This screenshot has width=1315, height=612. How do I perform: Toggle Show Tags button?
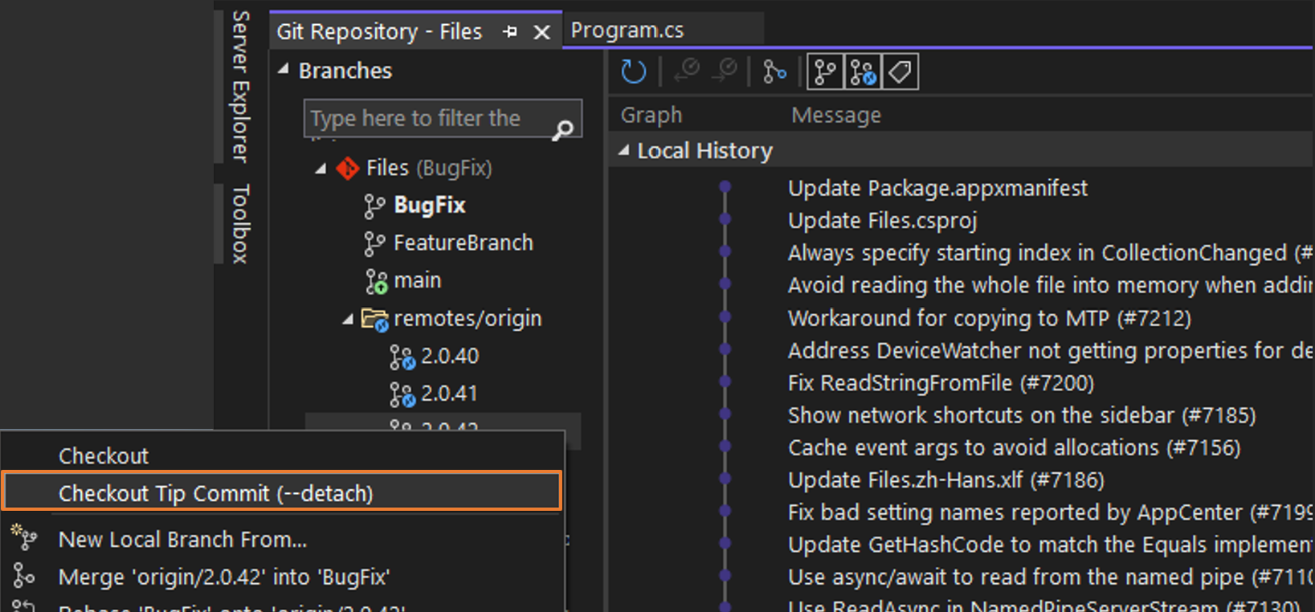tap(900, 72)
